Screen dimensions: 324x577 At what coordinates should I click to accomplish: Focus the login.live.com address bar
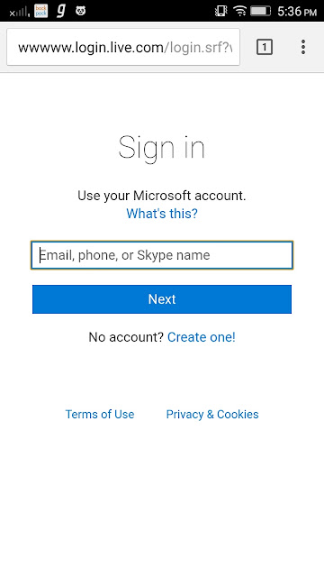point(123,47)
